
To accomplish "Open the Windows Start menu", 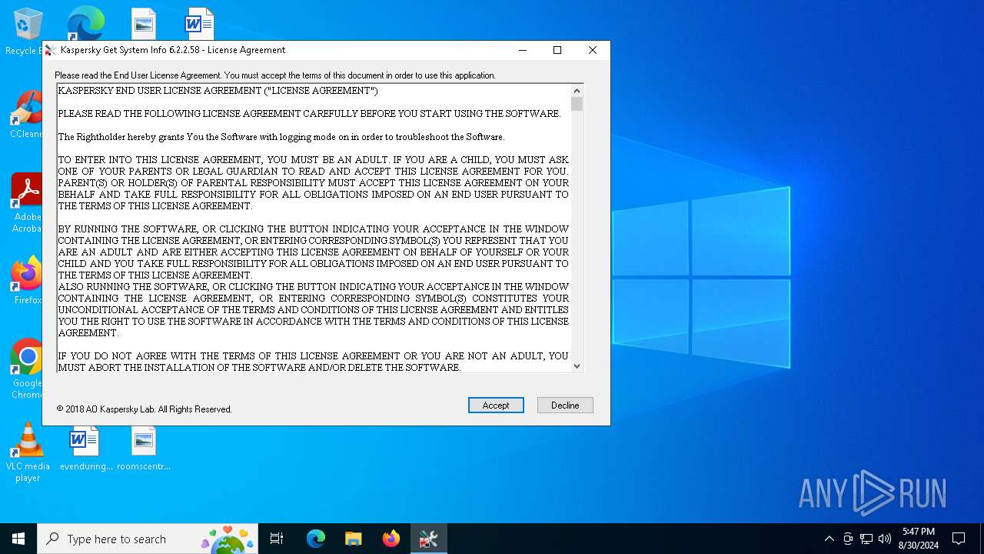I will point(18,539).
